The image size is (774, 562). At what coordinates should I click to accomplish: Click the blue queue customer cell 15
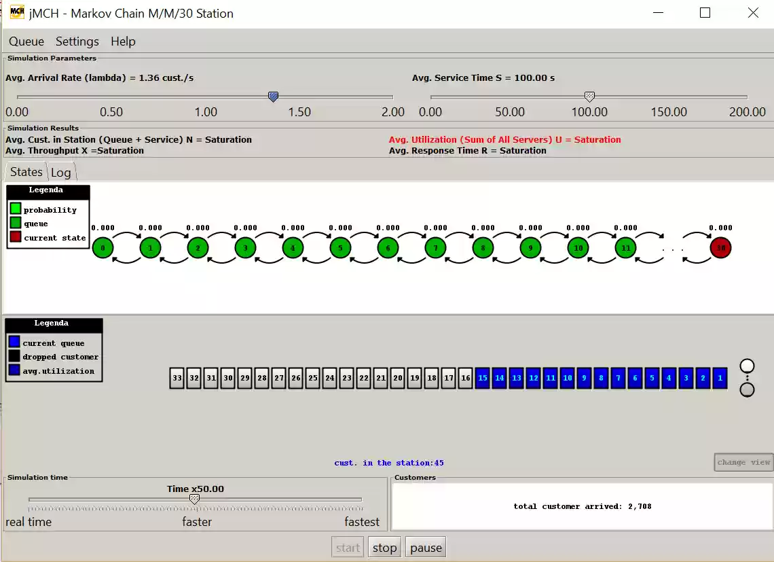coord(483,379)
